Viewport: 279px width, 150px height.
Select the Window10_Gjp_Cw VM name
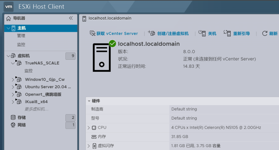[45, 79]
